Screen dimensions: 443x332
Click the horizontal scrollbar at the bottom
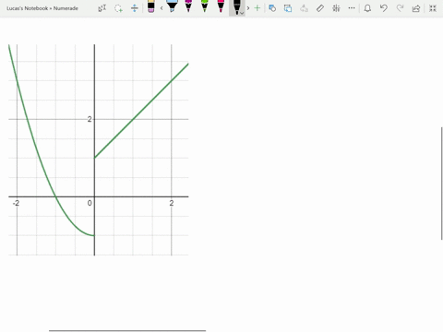pyautogui.click(x=127, y=331)
